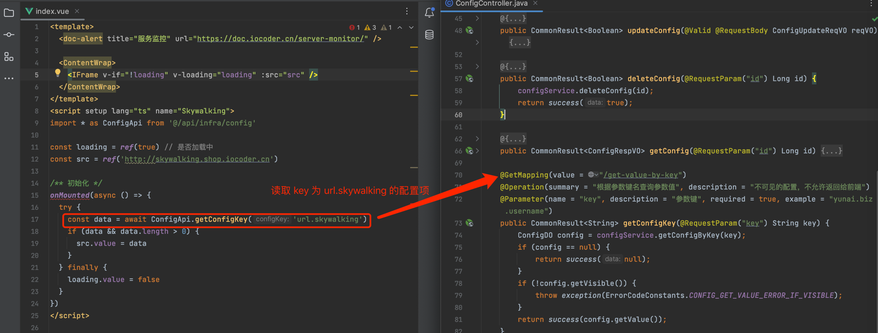Open the Commit tool window
Viewport: 878px width, 333px height.
[9, 35]
